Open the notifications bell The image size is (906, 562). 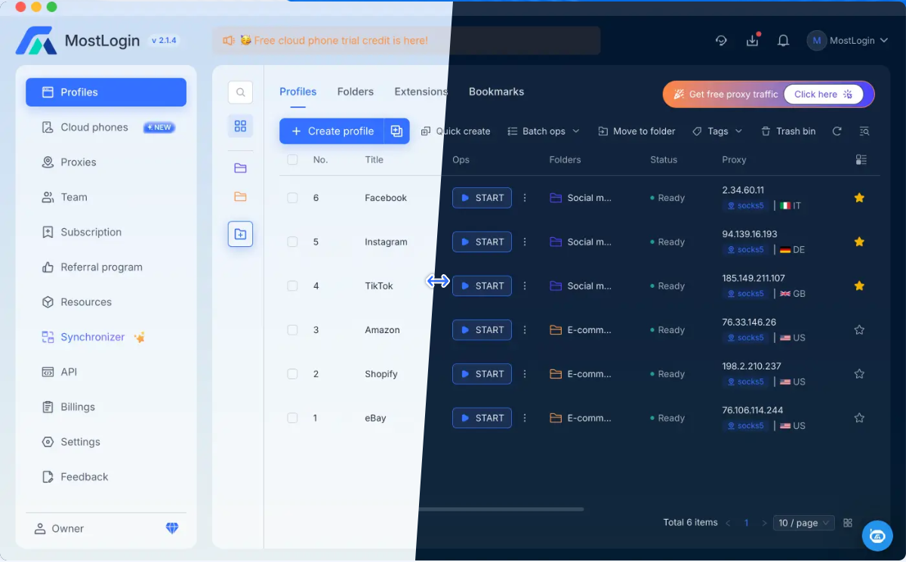point(784,41)
